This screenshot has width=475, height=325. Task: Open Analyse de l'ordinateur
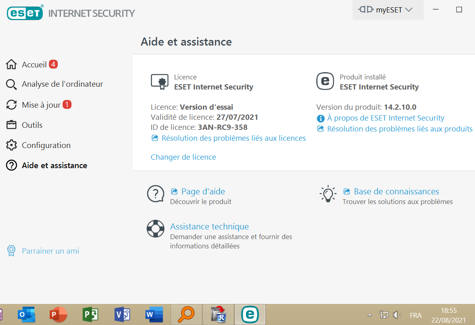(x=62, y=84)
